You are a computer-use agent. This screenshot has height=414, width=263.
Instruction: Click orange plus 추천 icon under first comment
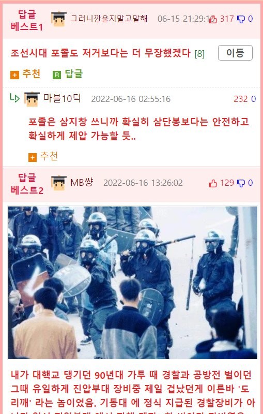tap(15, 75)
